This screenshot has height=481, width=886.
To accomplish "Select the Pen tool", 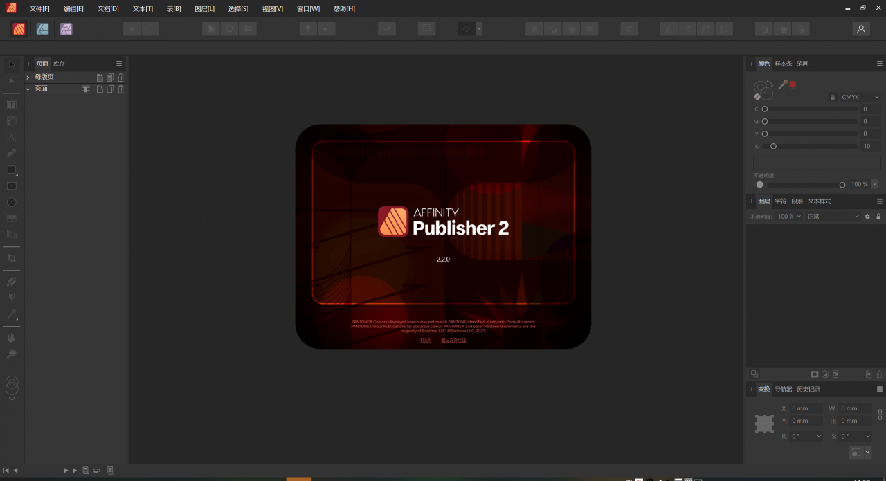I will click(11, 153).
